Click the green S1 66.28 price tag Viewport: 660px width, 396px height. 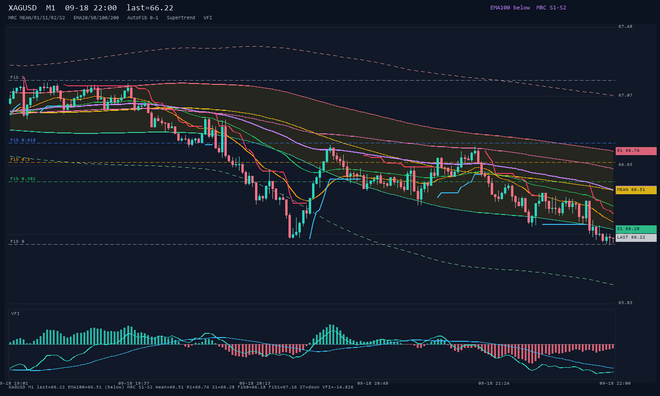pyautogui.click(x=636, y=229)
